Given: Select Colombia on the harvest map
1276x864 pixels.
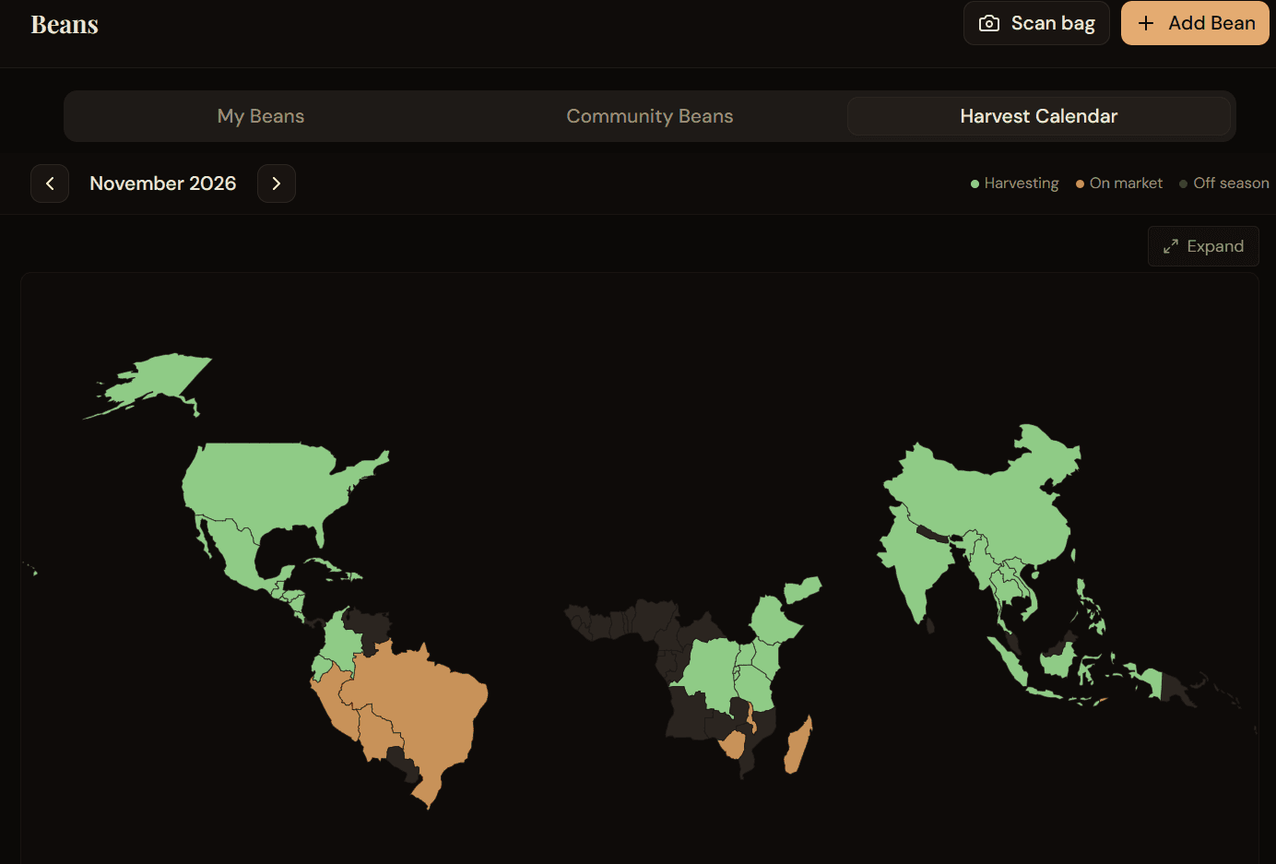Looking at the screenshot, I should click(x=340, y=641).
